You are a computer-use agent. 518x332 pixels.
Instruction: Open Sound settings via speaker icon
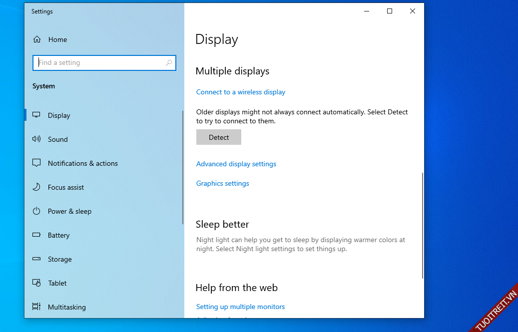tap(36, 139)
